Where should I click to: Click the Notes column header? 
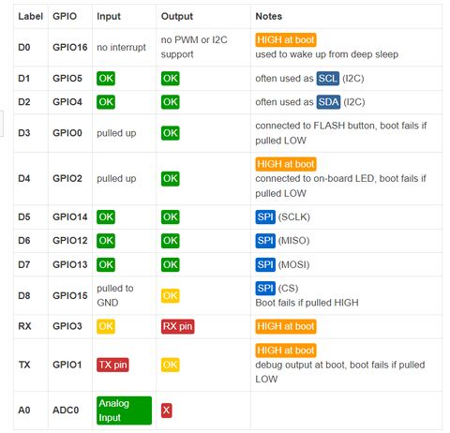[x=269, y=16]
